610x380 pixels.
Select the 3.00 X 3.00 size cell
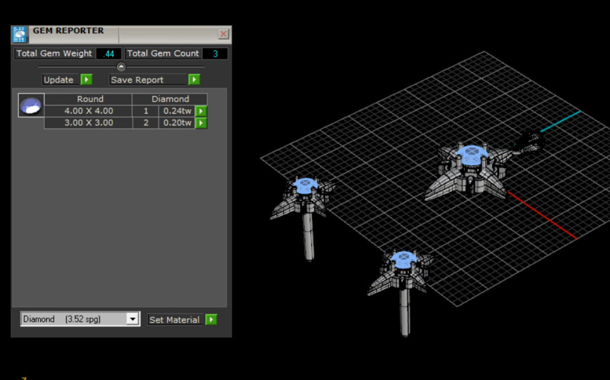[x=88, y=123]
